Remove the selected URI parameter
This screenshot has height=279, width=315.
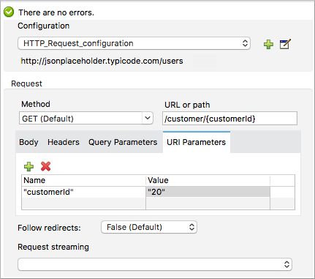click(45, 166)
